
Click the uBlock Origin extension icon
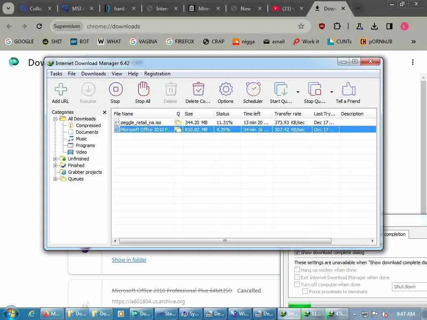322,26
